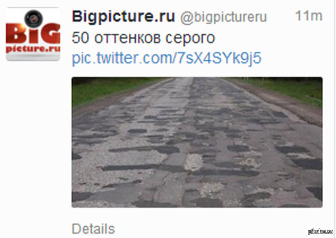This screenshot has height=238, width=336.
Task: Click the red "BiG" lettering in avatar
Action: click(x=33, y=34)
